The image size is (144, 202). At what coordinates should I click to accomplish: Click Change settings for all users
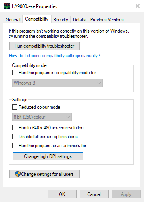(x=44, y=174)
